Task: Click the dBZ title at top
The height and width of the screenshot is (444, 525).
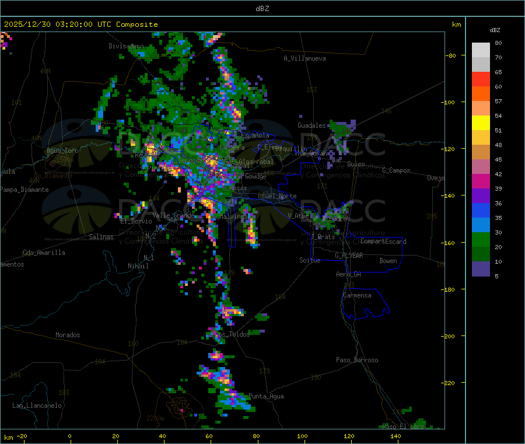Action: (262, 9)
